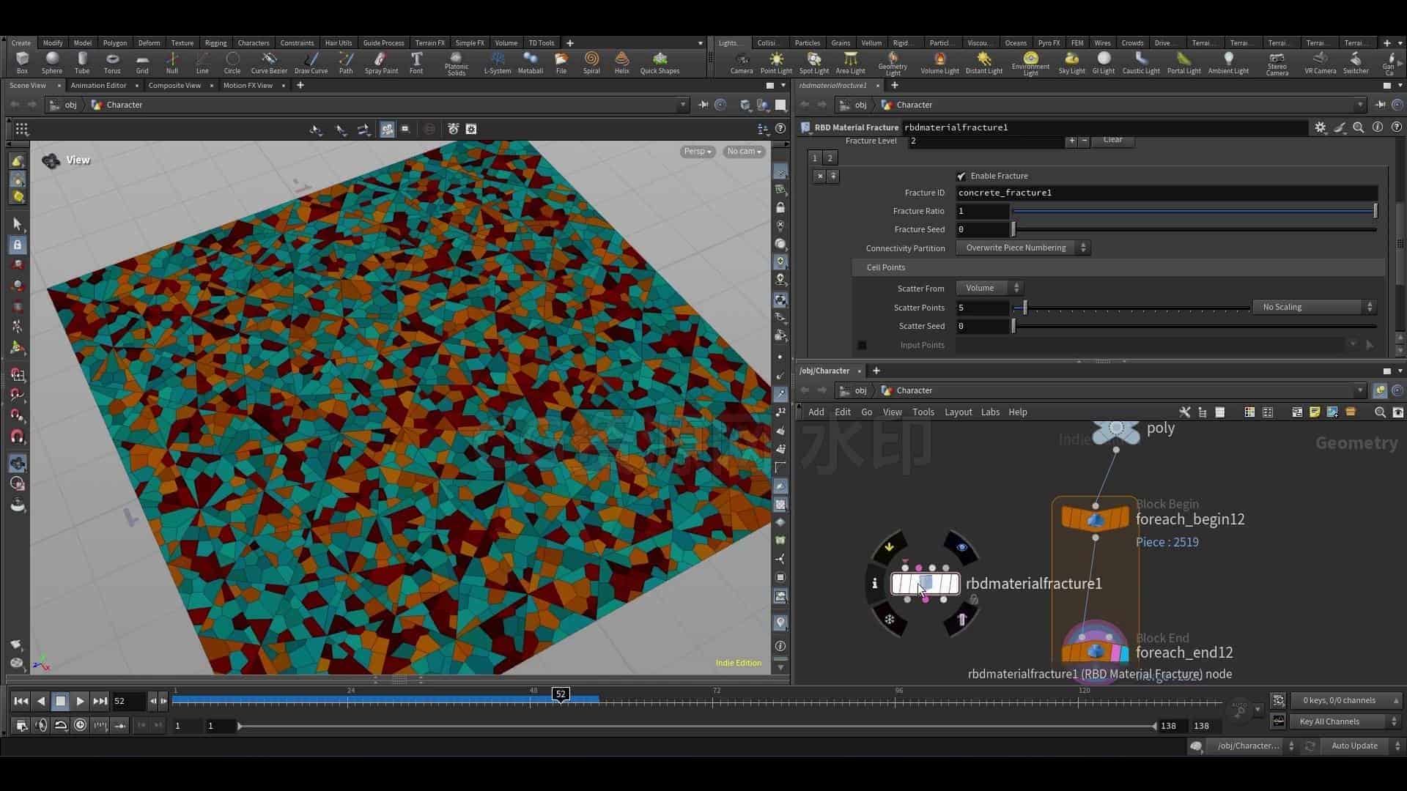Open the Layout menu in network editor
This screenshot has height=791, width=1407.
[x=958, y=412]
